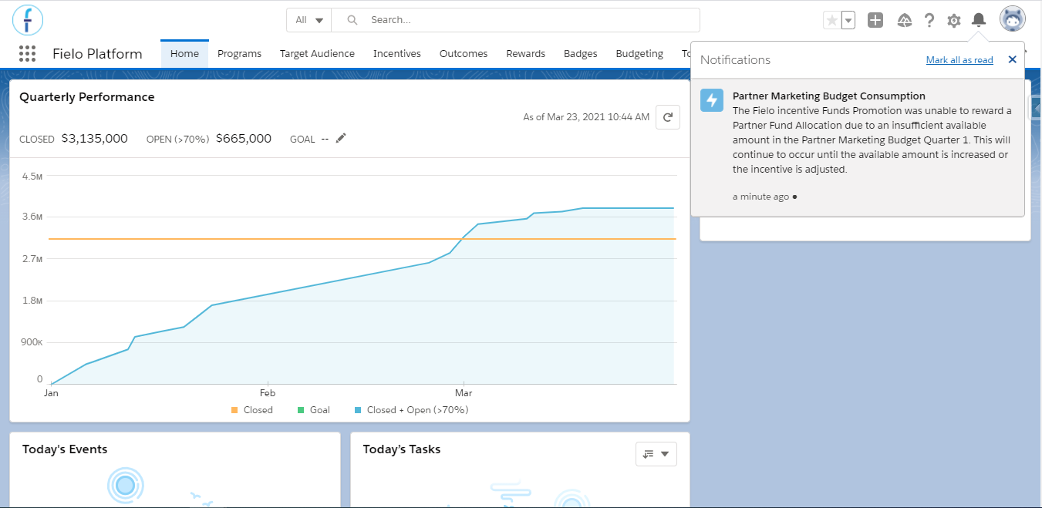This screenshot has height=508, width=1042.
Task: Click the 'As of Mar 23, 2021 10:44 AM' text
Action: [586, 117]
